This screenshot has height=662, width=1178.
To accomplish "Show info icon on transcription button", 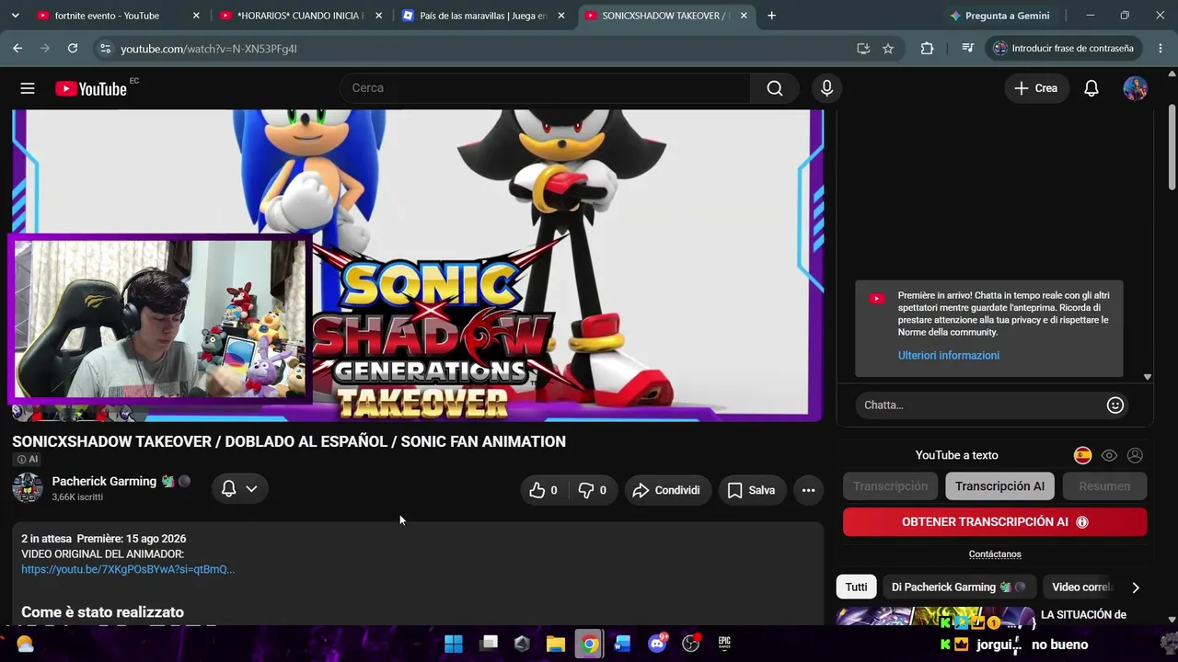I will [x=1082, y=522].
